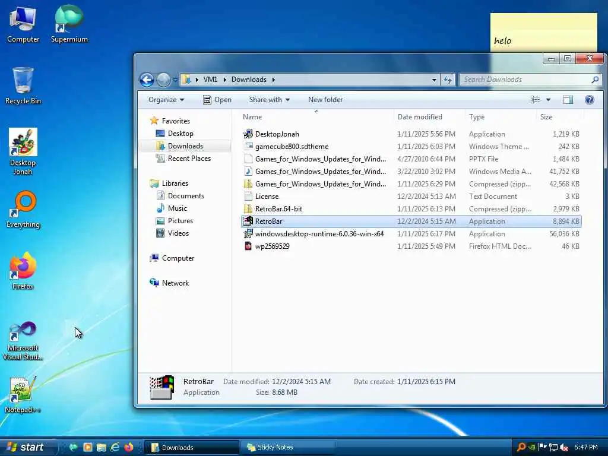This screenshot has height=456, width=608.
Task: Click the yellow sticky note saying helo
Action: 544,33
